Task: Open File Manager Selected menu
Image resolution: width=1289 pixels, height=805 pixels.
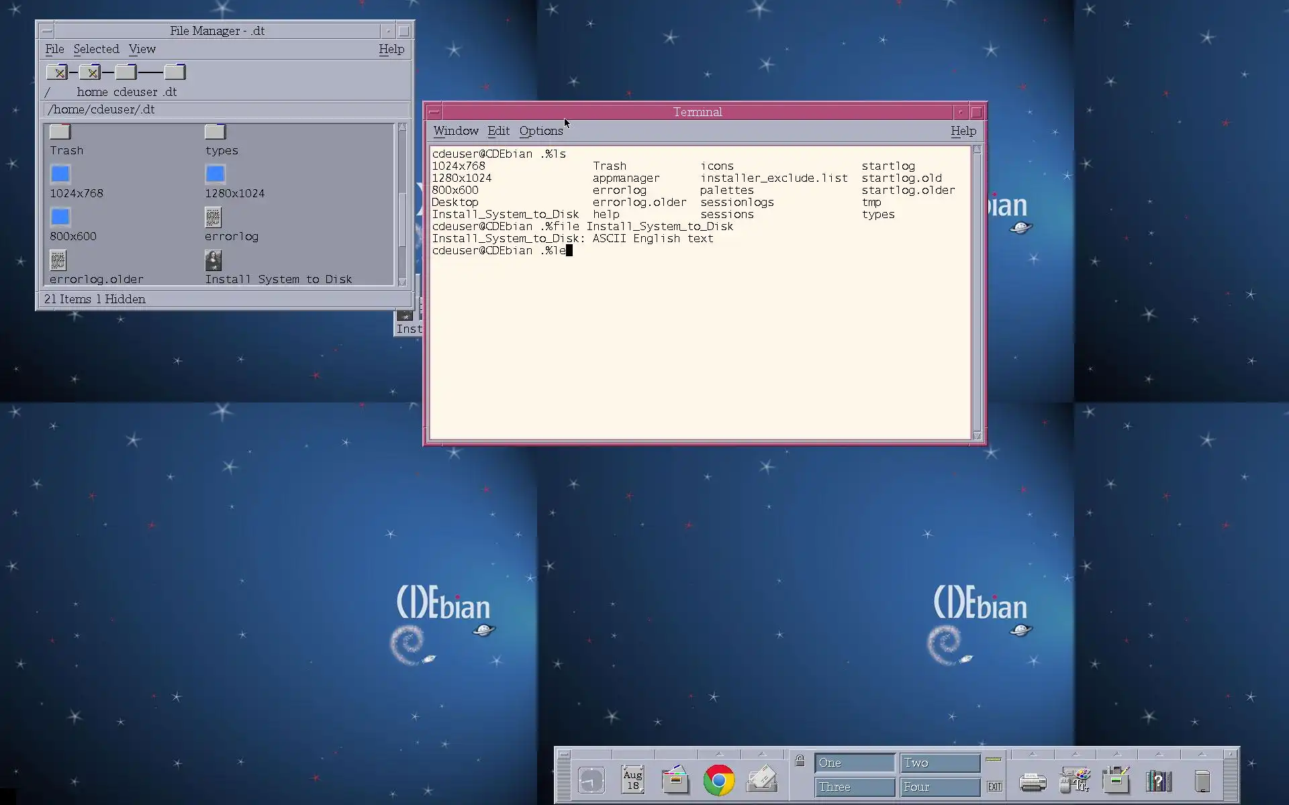Action: tap(96, 49)
